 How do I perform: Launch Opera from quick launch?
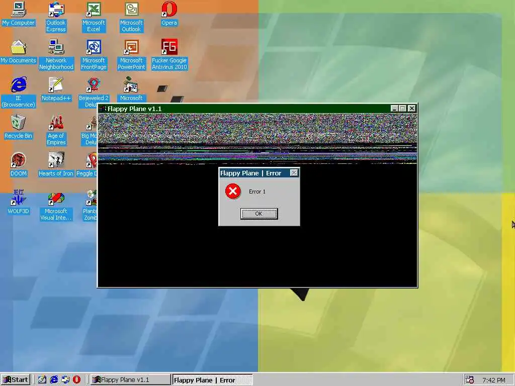[76, 380]
